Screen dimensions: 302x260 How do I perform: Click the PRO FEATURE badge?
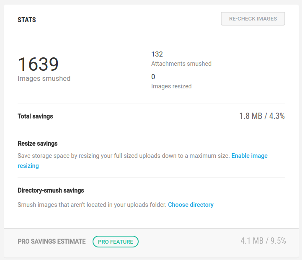[x=115, y=242]
